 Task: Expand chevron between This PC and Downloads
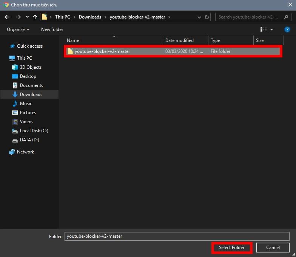[75, 17]
